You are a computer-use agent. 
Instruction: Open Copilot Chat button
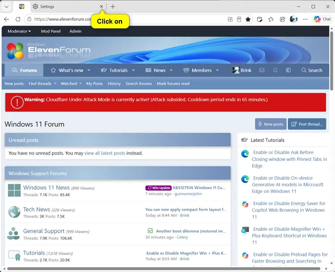coord(322,19)
